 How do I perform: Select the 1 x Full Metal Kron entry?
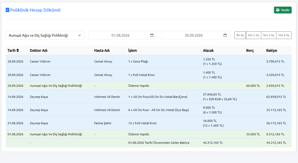pyautogui.click(x=141, y=75)
